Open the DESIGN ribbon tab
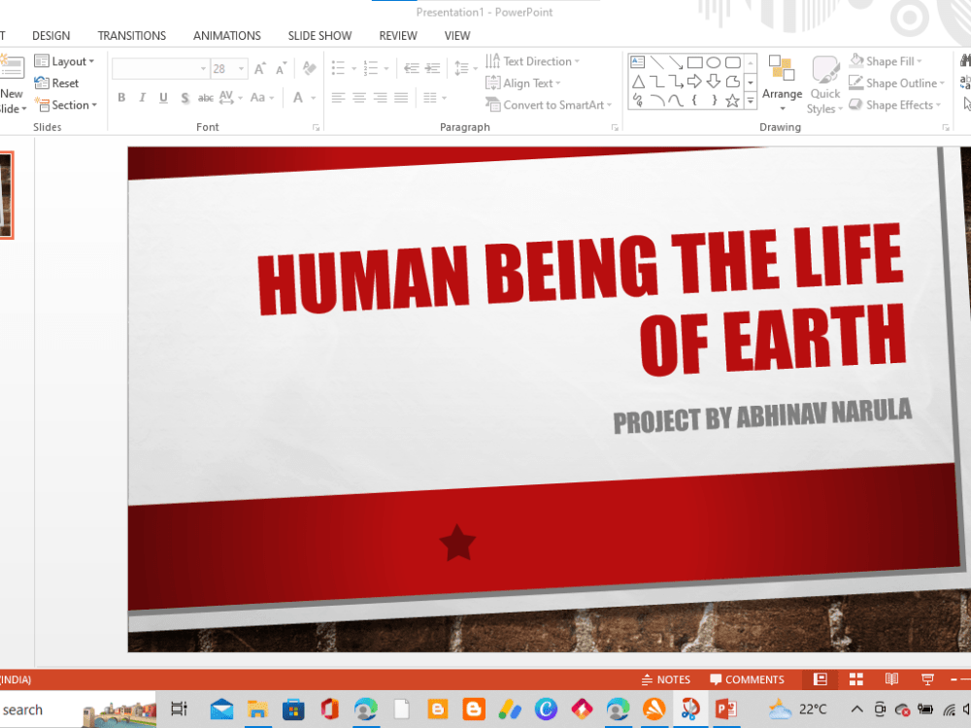The width and height of the screenshot is (971, 728). click(50, 36)
